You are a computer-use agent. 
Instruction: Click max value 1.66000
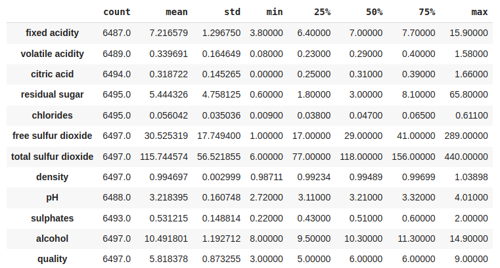(x=471, y=74)
